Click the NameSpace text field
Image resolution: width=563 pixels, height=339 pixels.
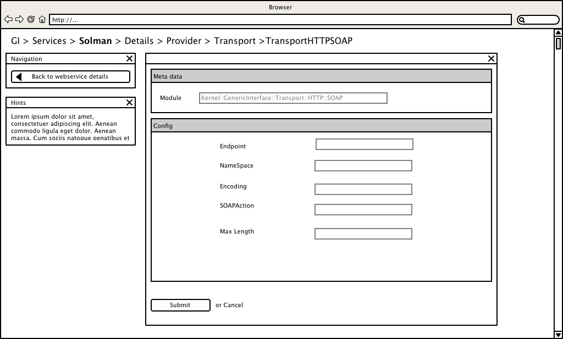pyautogui.click(x=363, y=166)
